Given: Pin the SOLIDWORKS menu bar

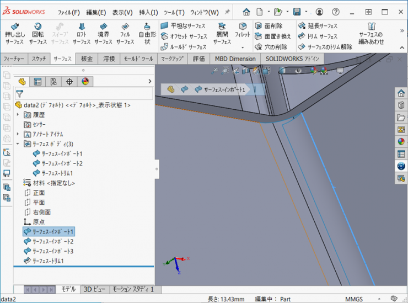Looking at the screenshot, I should click(x=227, y=12).
